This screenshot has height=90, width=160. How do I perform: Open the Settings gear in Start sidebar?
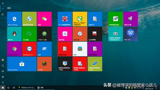pyautogui.click(x=3, y=77)
